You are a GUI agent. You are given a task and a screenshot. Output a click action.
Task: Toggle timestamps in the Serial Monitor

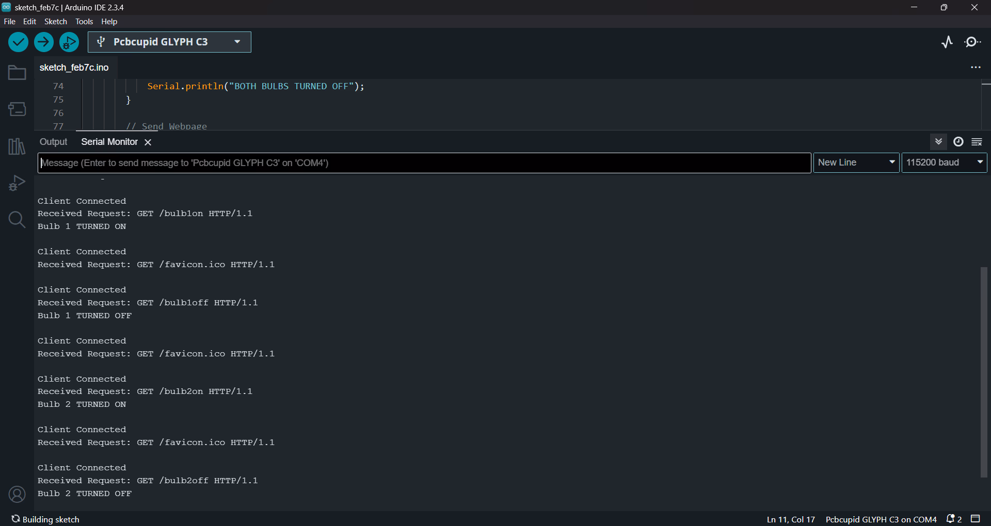pos(958,142)
